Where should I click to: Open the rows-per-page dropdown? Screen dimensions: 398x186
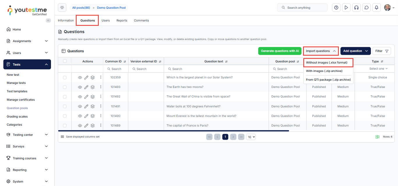251,137
